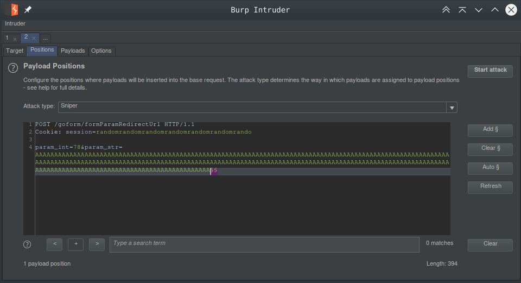Click the Auto § button
This screenshot has height=283, width=521.
point(490,168)
